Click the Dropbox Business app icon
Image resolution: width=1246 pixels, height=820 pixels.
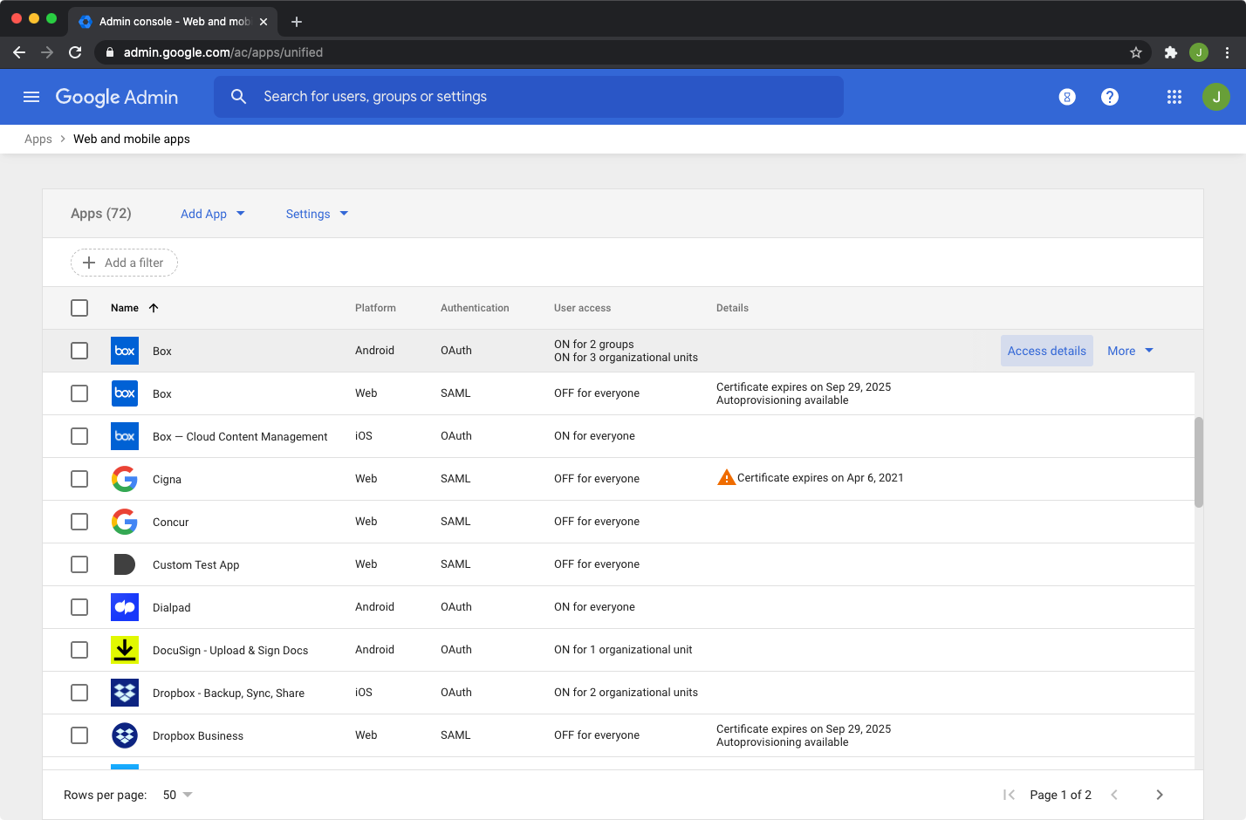125,735
